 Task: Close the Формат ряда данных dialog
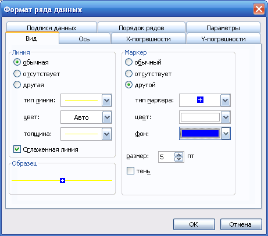pyautogui.click(x=259, y=9)
